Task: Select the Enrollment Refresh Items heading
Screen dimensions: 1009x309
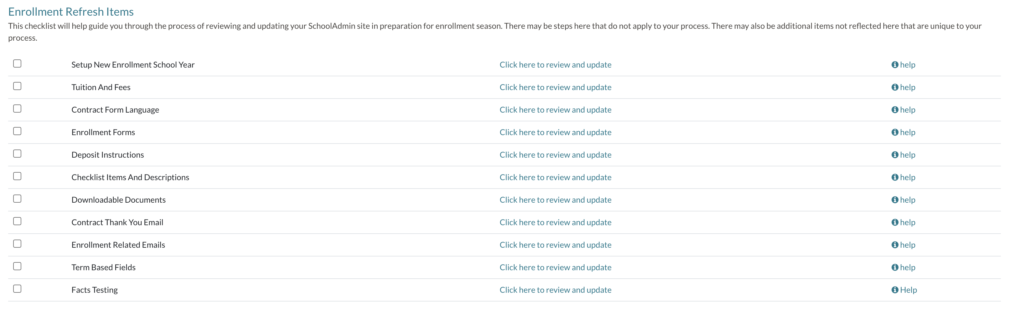Action: [71, 11]
